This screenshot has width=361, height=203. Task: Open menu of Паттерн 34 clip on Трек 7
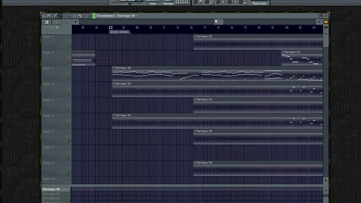[x=195, y=131]
